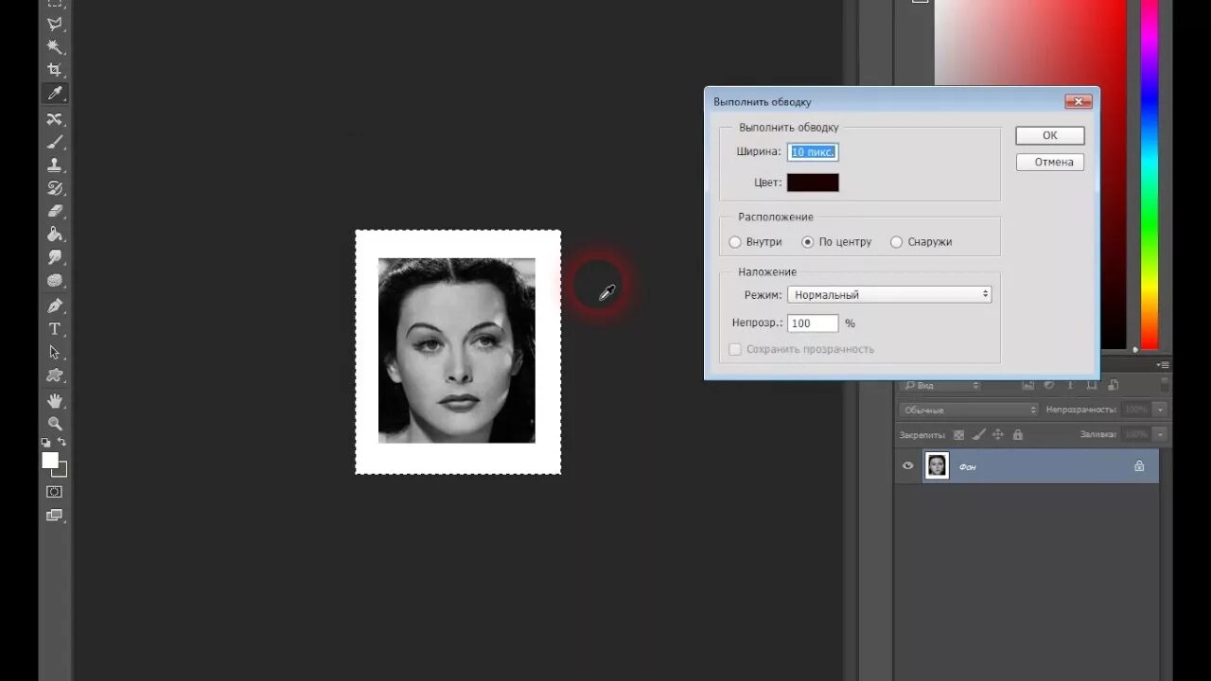Select the Type tool
The height and width of the screenshot is (681, 1211).
[x=55, y=329]
